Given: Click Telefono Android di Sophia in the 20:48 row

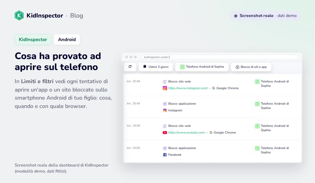Looking at the screenshot, I should tap(275, 84).
